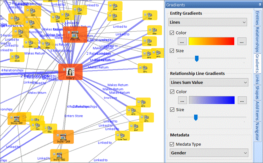Expand the Lines Sum Value dropdown
This screenshot has height=163, width=263.
pyautogui.click(x=208, y=82)
